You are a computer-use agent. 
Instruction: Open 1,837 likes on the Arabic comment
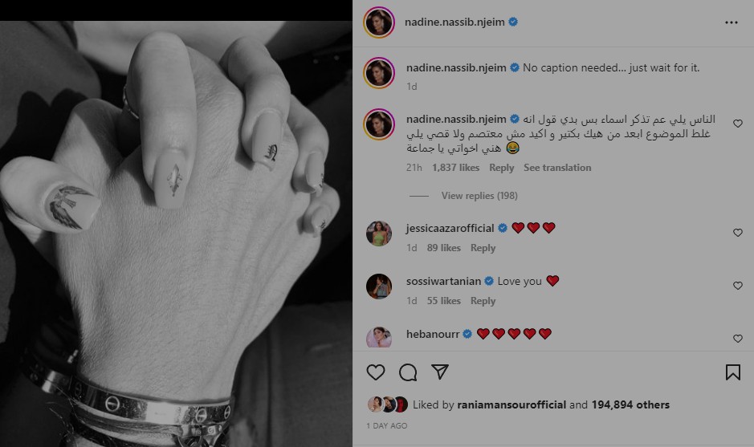(455, 168)
